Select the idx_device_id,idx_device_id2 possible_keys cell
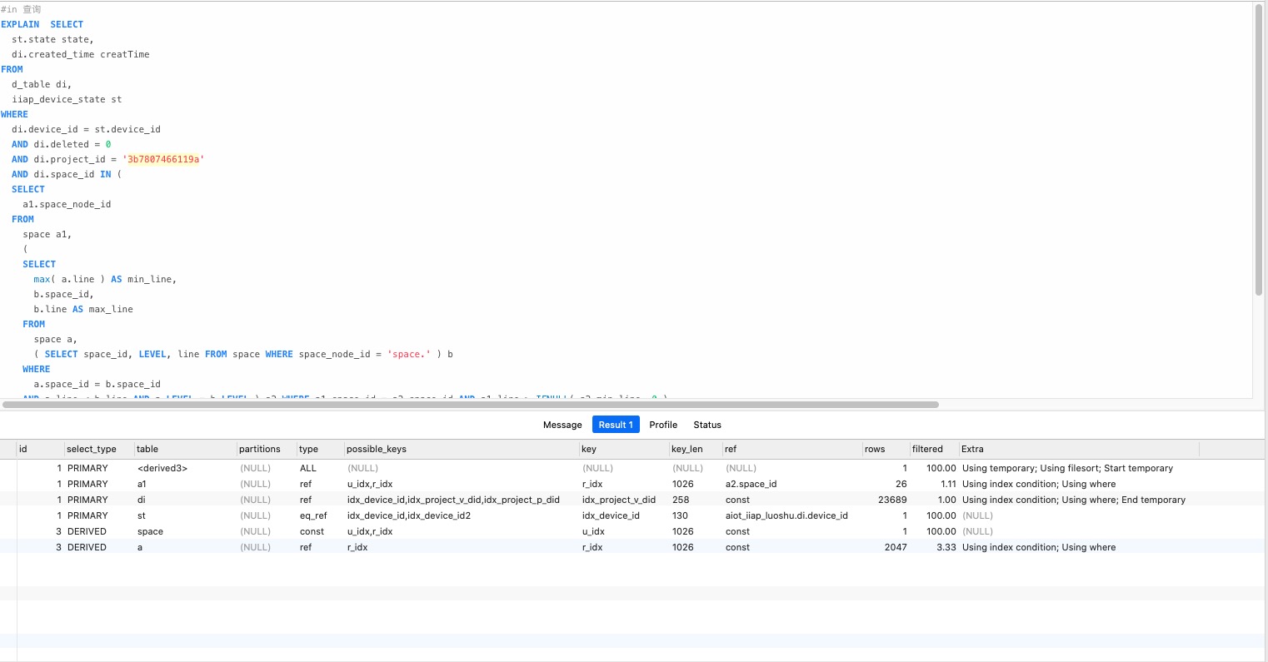This screenshot has height=662, width=1268. point(409,515)
